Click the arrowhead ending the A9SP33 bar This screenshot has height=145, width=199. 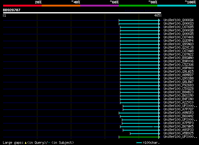[x=159, y=130]
